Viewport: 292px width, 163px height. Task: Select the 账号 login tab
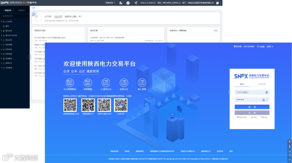(x=242, y=84)
